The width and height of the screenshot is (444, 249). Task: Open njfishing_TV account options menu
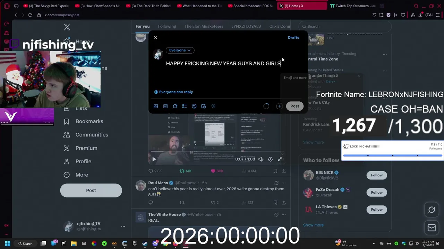[x=123, y=226]
